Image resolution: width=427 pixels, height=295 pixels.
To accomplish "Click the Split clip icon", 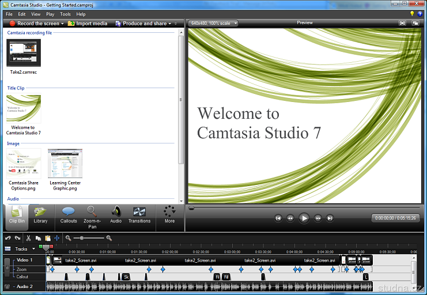I will point(56,238).
